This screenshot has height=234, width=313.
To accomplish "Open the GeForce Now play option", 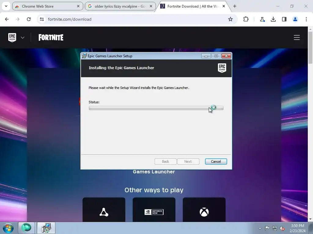I will pyautogui.click(x=154, y=210).
